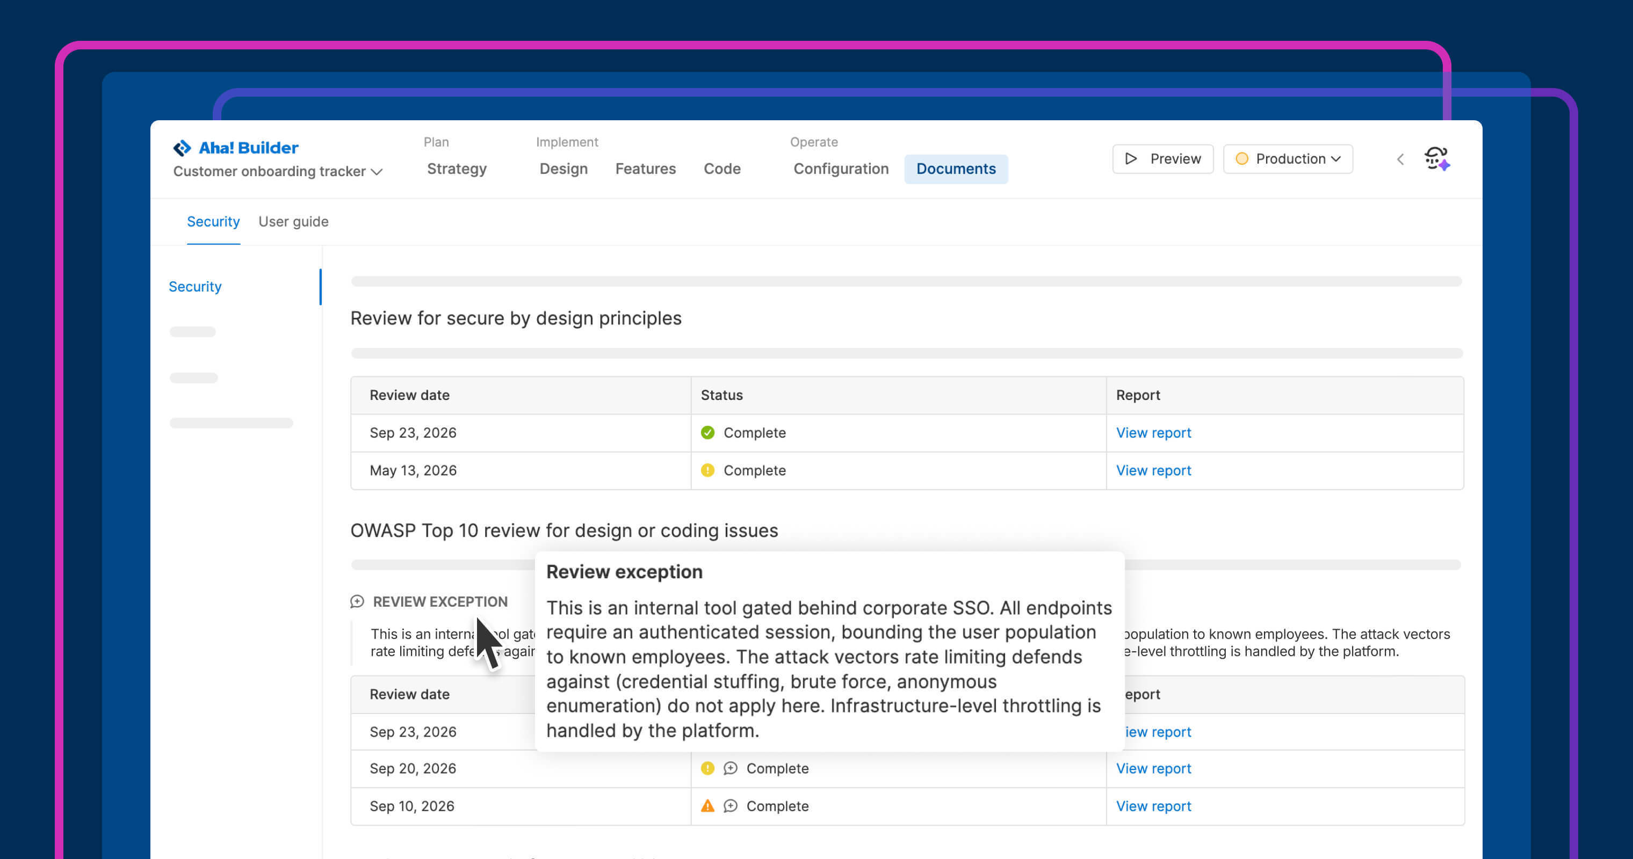This screenshot has height=859, width=1633.
Task: Open the Production environment dropdown
Action: click(x=1288, y=158)
